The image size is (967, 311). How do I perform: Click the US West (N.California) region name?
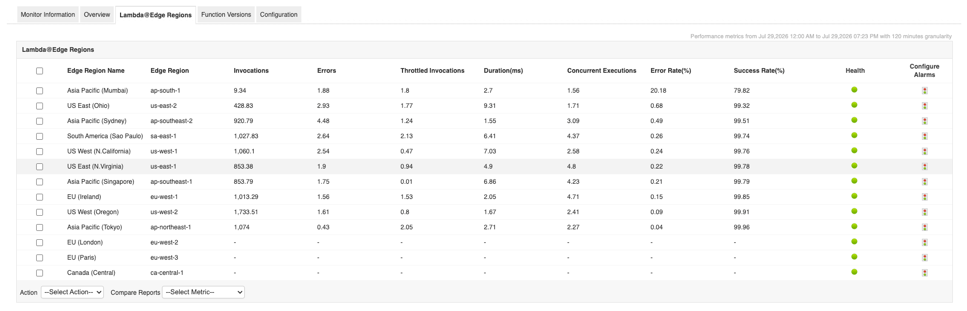(99, 151)
